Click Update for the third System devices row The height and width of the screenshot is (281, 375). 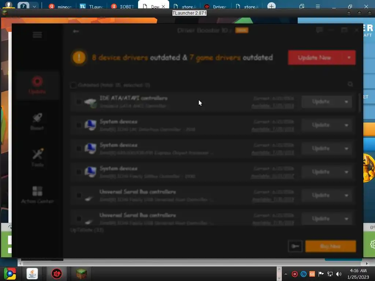pos(321,172)
